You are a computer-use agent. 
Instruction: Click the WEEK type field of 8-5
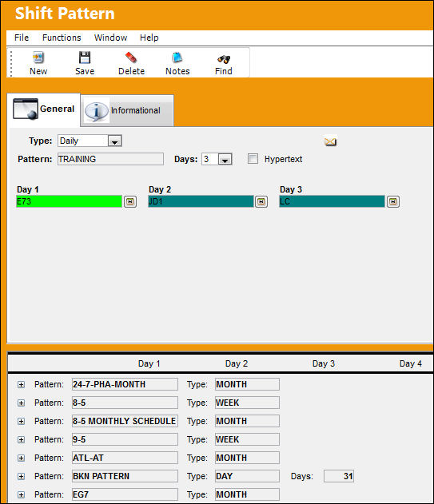click(x=247, y=403)
